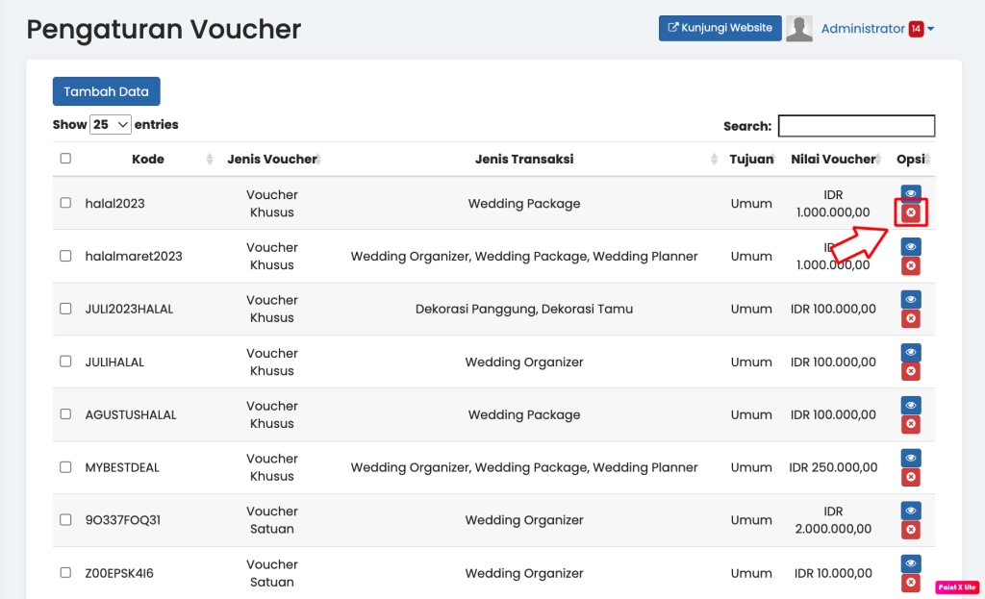Select the MYBESTDEAL row checkbox
985x599 pixels.
[65, 467]
